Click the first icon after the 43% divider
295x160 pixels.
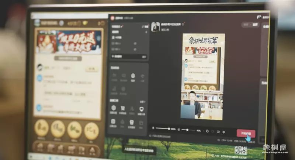207,131
